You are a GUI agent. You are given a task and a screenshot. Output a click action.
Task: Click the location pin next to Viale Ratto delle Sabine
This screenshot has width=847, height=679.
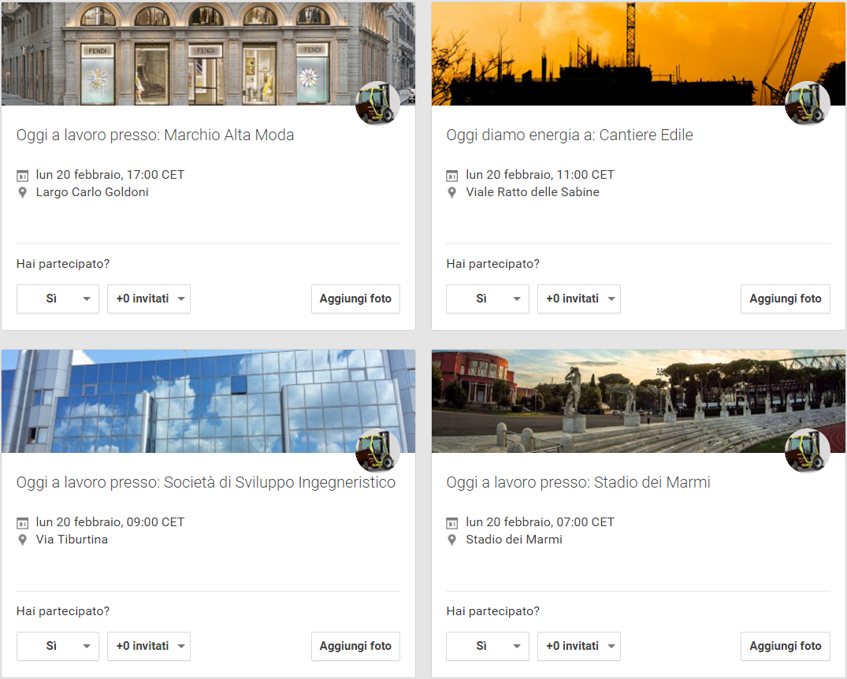[452, 193]
